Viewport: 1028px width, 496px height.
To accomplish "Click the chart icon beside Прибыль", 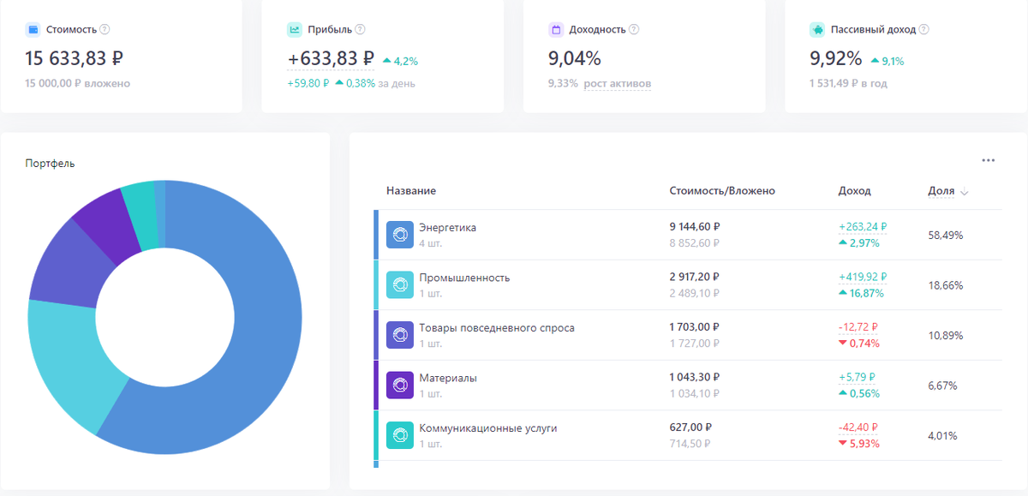I will [x=294, y=29].
